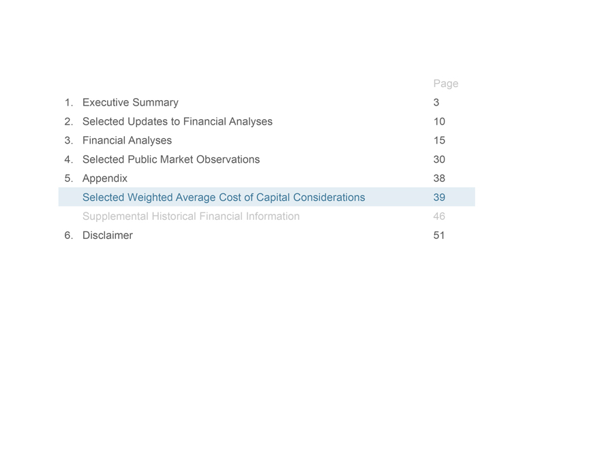Jump to the Disclaimer section
600x463 pixels.
[x=108, y=236]
